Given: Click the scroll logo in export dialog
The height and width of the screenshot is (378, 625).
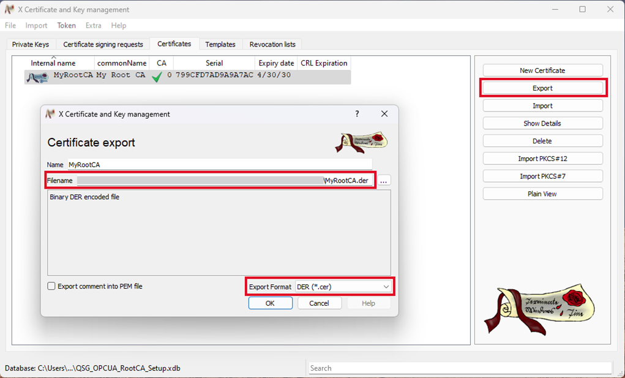Looking at the screenshot, I should click(361, 142).
